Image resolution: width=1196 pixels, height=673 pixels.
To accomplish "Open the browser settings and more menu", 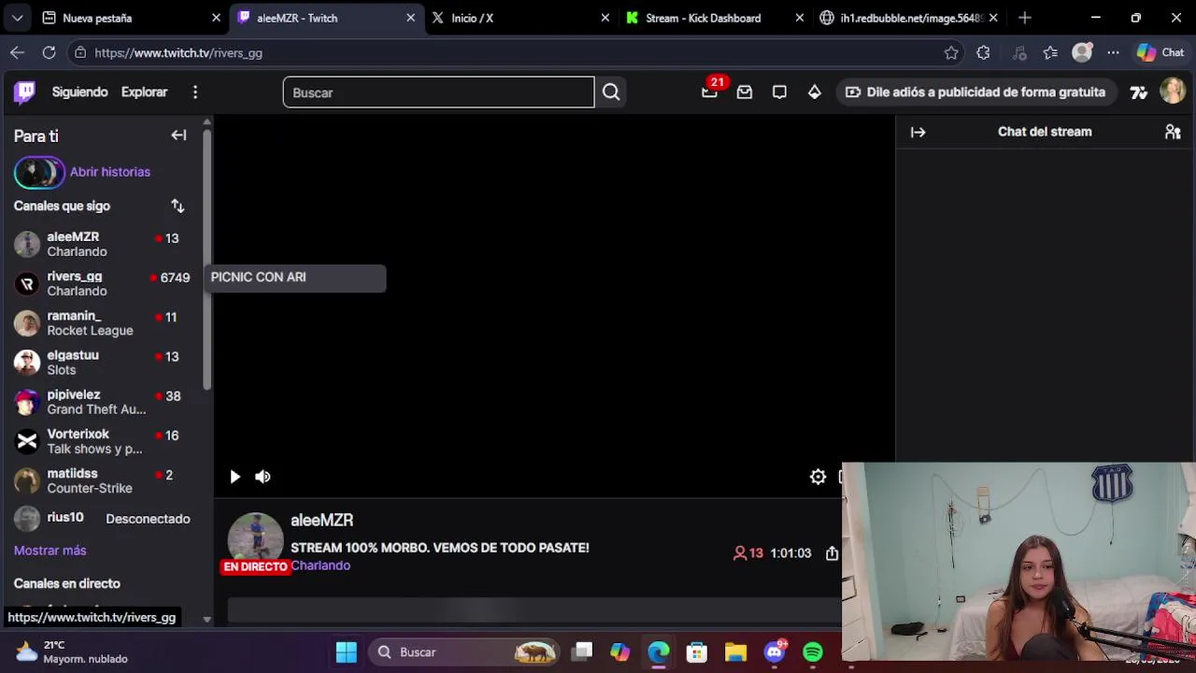I will pos(1113,53).
